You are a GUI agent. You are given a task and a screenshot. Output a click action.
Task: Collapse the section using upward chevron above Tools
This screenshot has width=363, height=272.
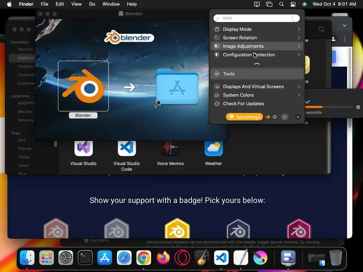(257, 64)
